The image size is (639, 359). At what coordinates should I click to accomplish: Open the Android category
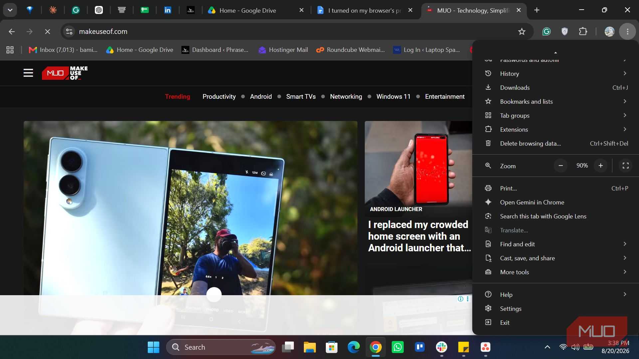[x=261, y=96]
